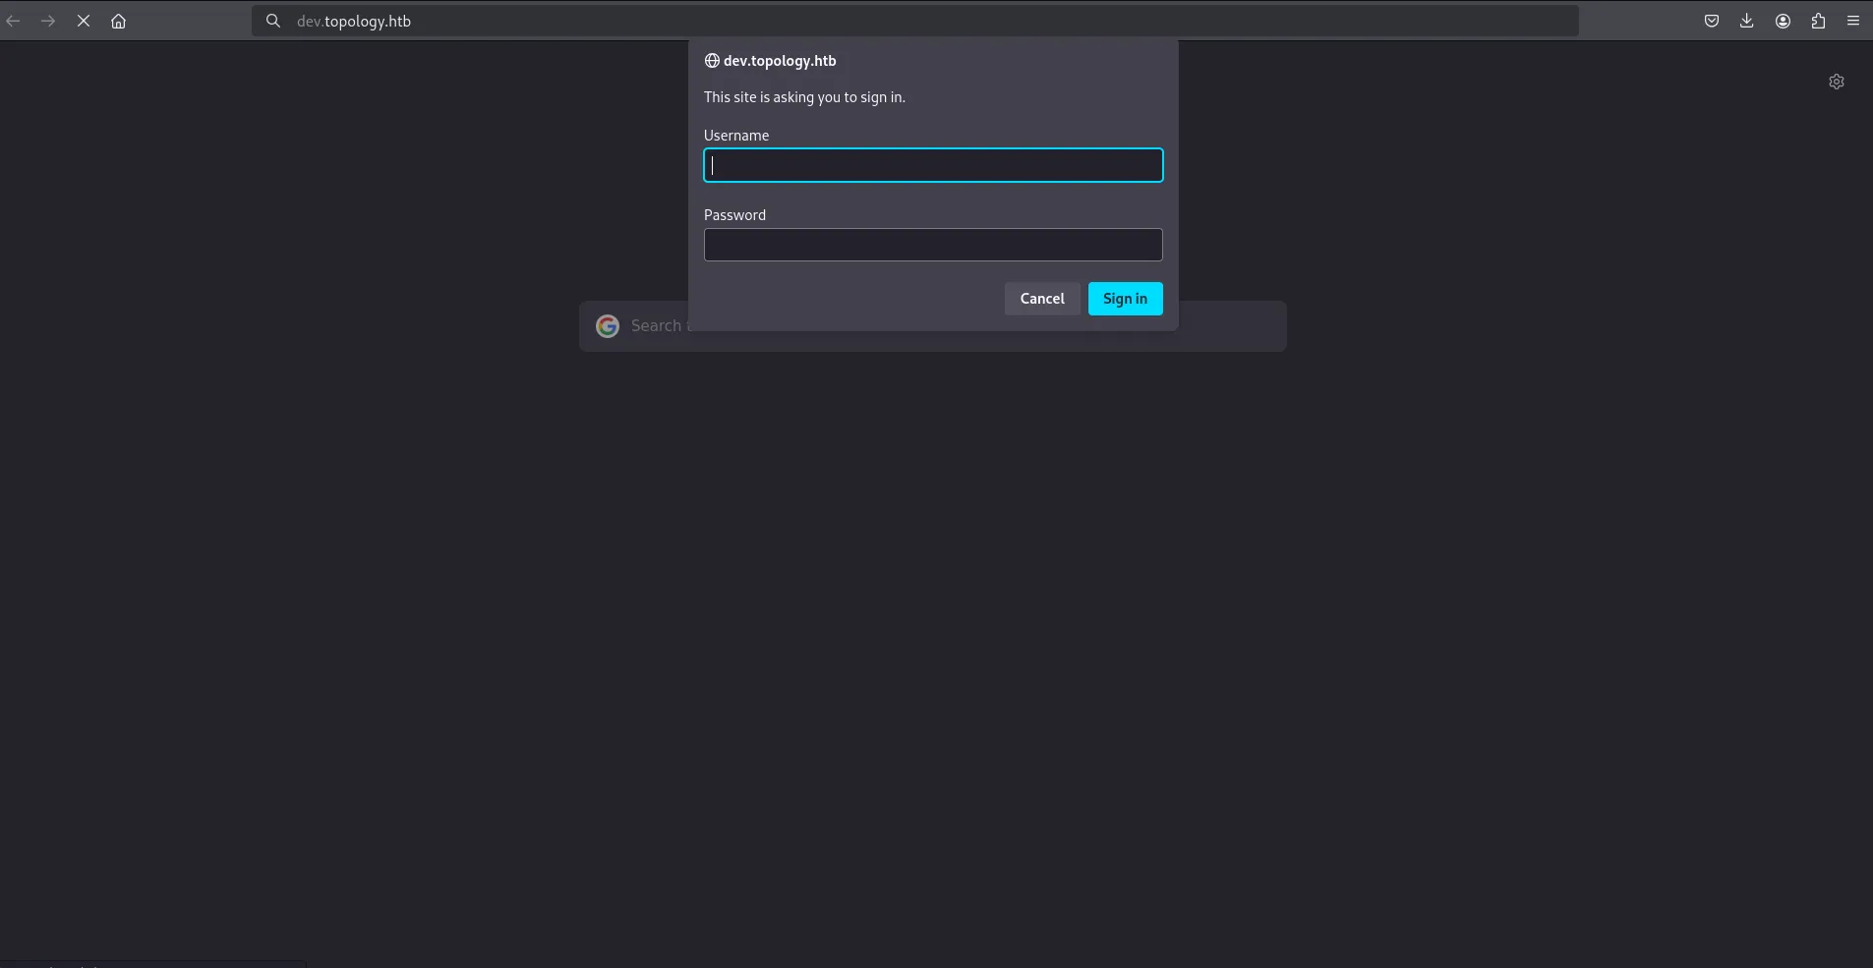Open the Firefox application menu

[x=1854, y=21]
